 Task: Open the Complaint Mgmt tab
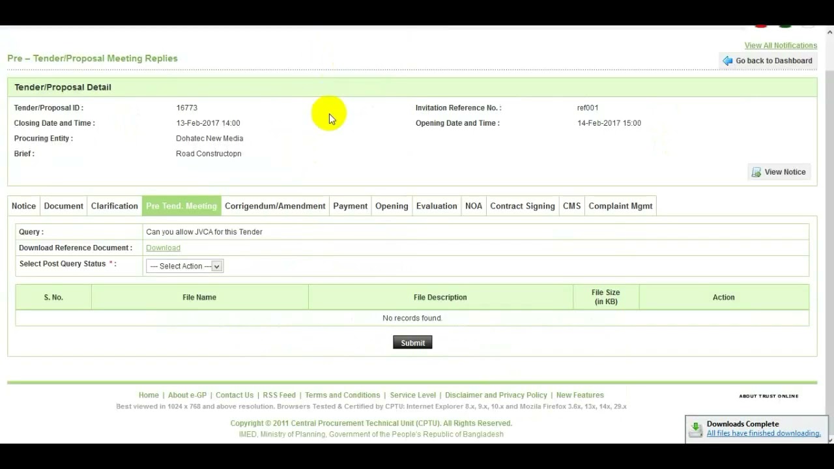(620, 206)
